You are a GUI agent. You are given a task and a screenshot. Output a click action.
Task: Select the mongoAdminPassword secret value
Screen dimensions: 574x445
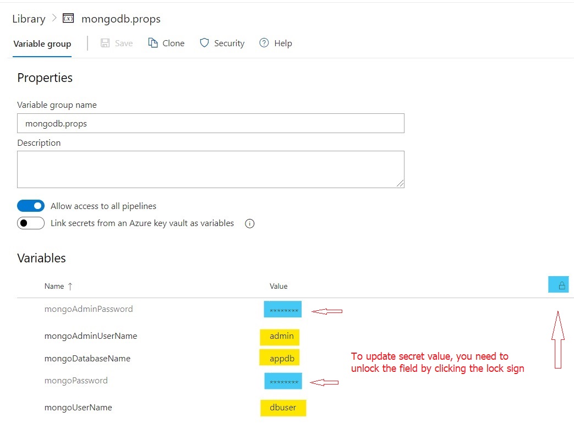283,310
